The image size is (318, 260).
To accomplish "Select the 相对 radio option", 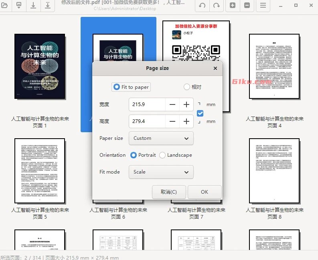I will click(x=192, y=87).
